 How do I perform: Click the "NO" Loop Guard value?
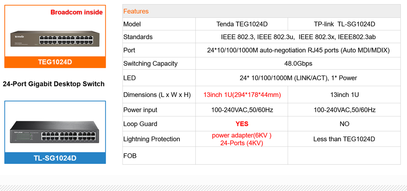point(344,124)
